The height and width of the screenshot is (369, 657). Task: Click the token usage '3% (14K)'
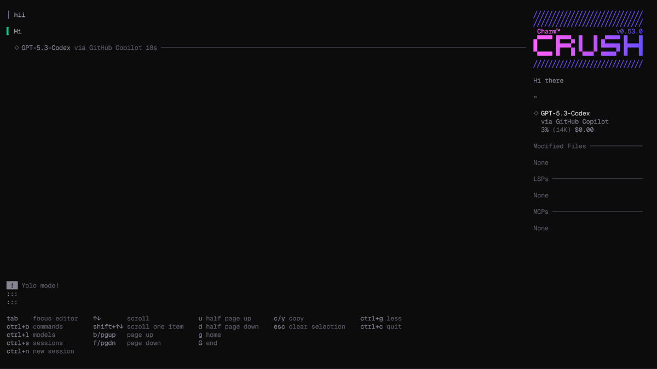pyautogui.click(x=556, y=130)
